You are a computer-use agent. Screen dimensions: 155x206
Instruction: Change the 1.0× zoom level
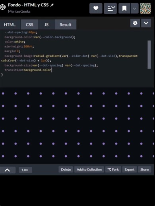point(25,170)
